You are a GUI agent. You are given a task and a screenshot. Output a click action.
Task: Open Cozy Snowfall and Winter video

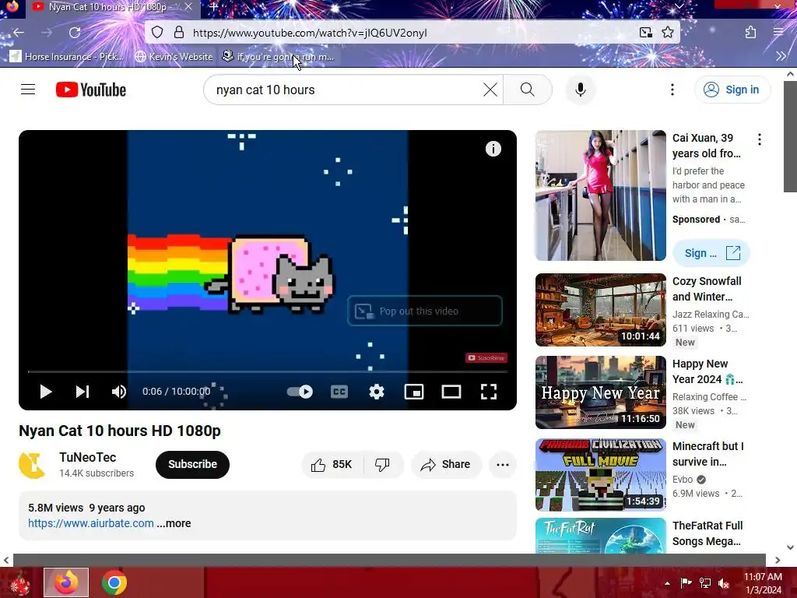point(600,310)
